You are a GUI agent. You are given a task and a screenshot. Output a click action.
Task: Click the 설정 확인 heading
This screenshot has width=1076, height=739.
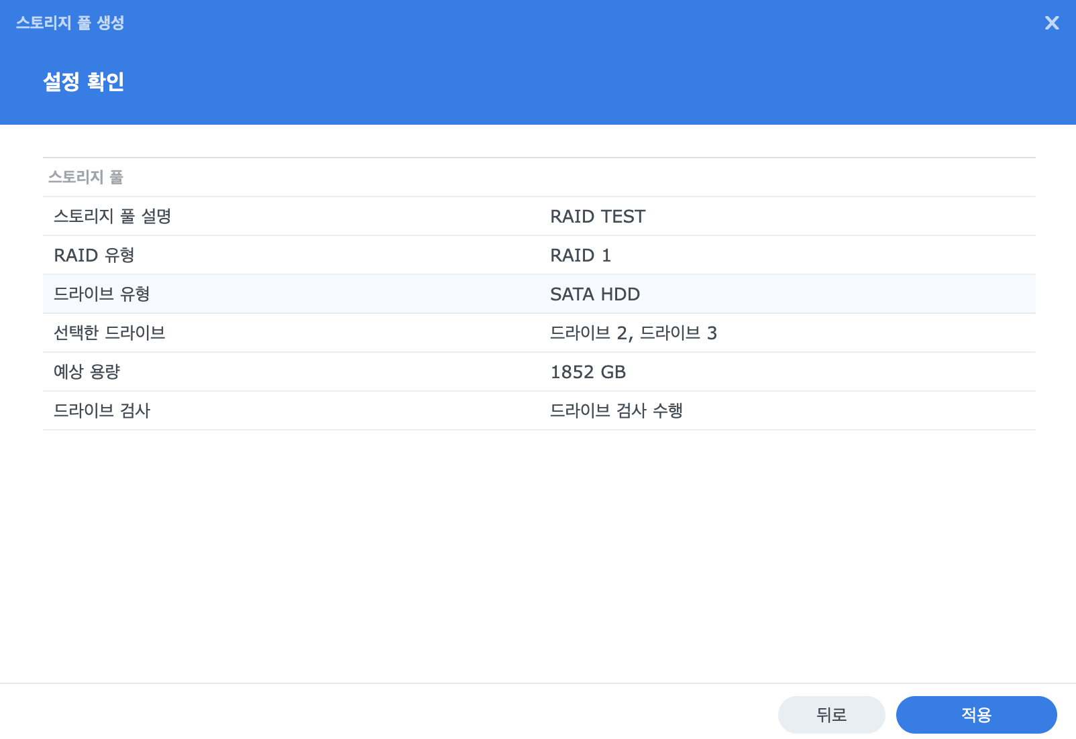[84, 82]
